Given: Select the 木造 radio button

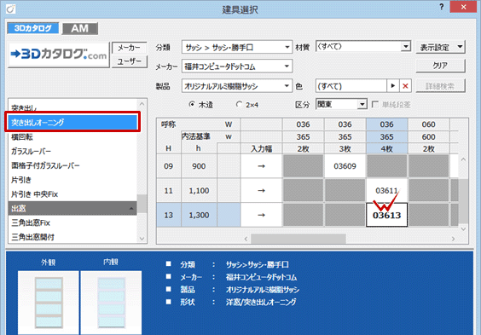Looking at the screenshot, I should pyautogui.click(x=192, y=105).
